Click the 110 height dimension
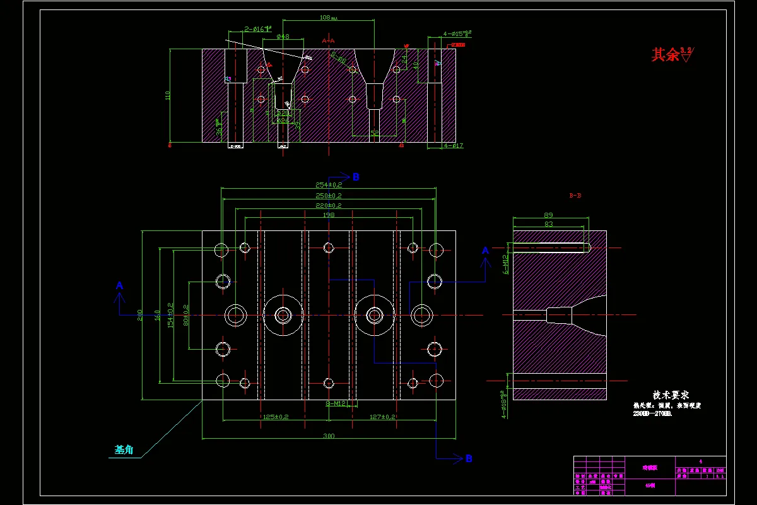Viewport: 757px width, 505px height. 168,95
